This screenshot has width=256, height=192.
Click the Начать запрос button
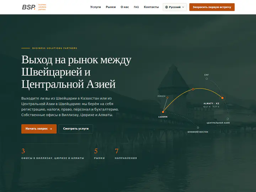click(x=39, y=129)
